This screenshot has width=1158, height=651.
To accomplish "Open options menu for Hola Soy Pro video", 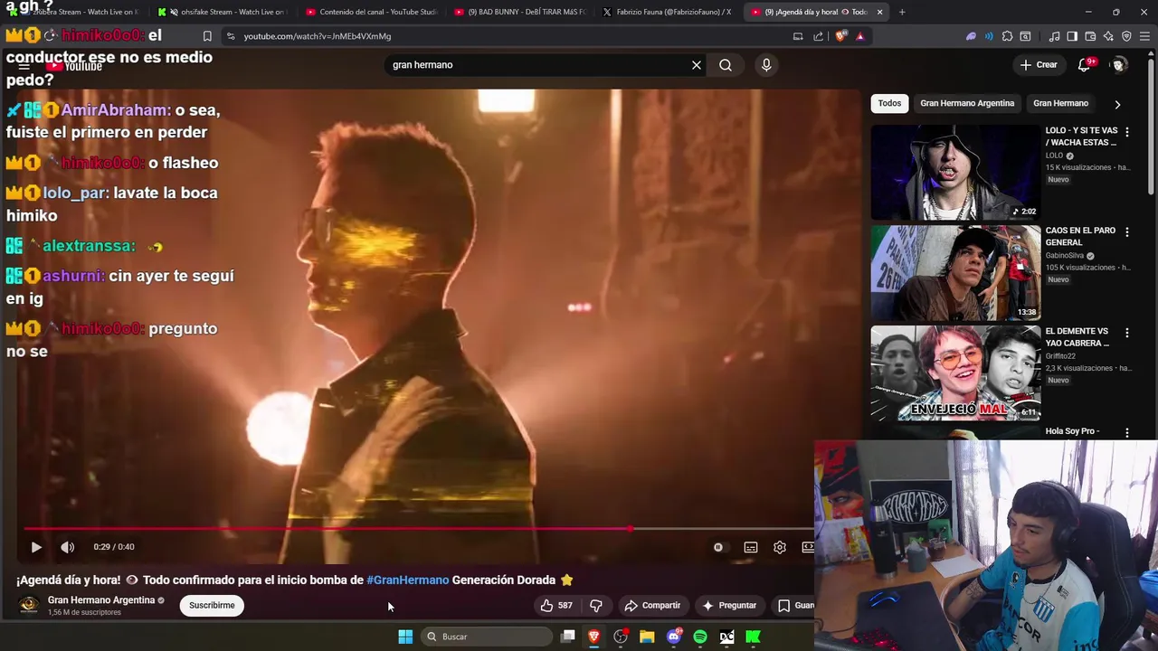I will [x=1127, y=433].
